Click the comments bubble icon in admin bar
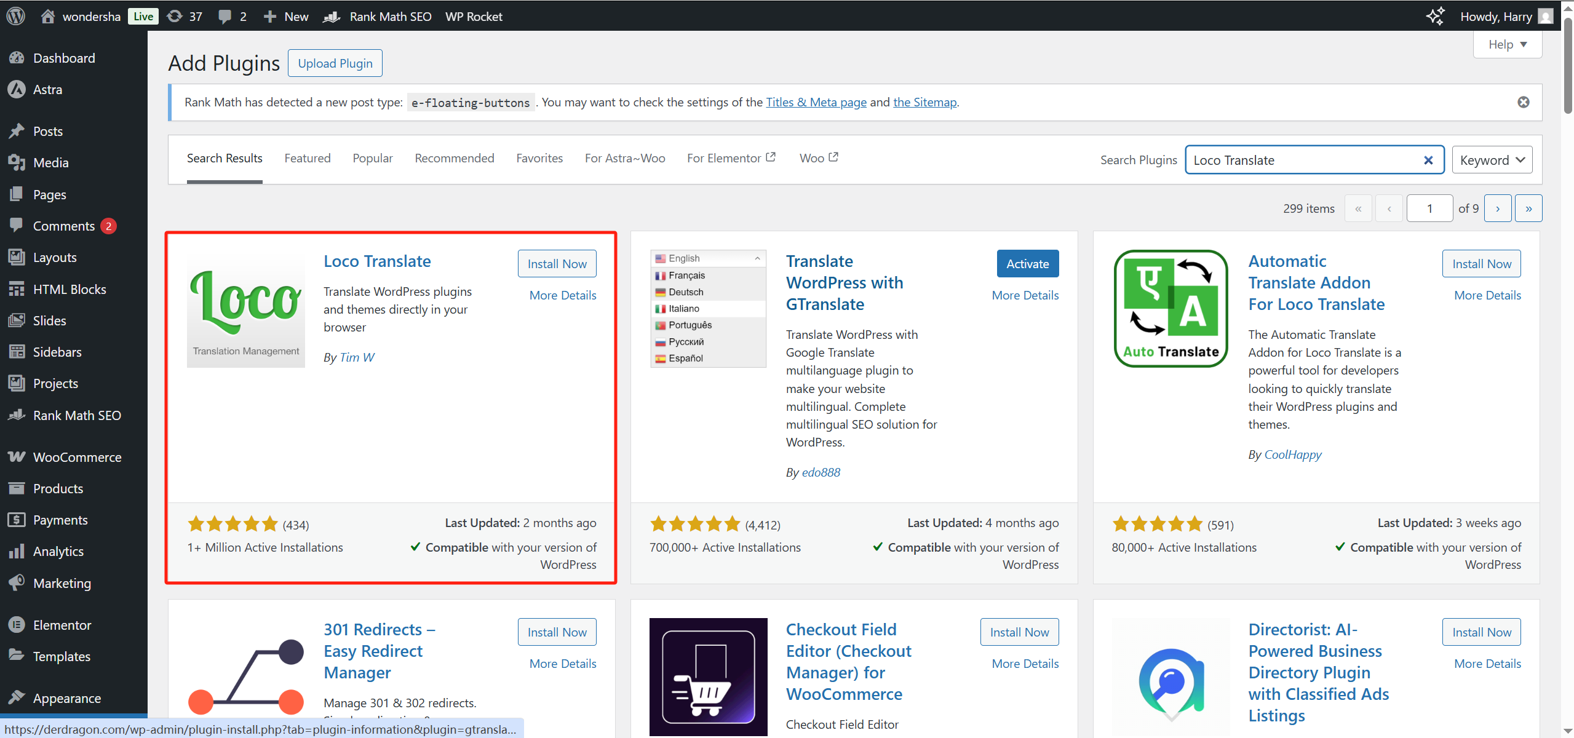 point(225,16)
